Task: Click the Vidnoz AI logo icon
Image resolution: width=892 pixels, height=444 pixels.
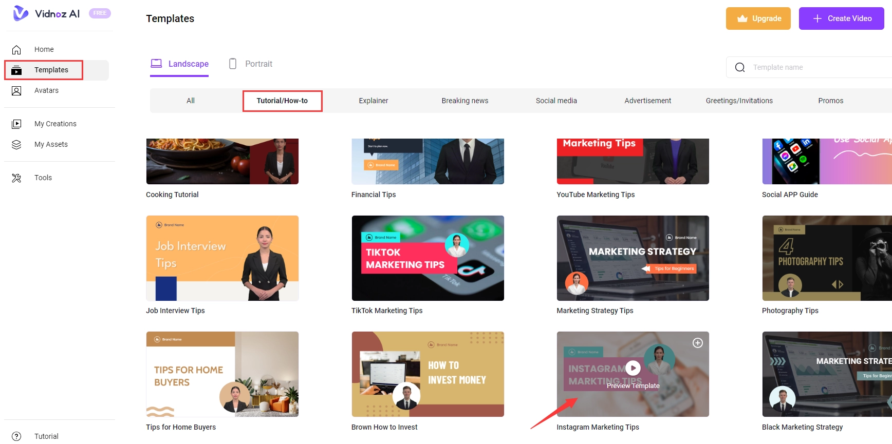Action: 21,13
